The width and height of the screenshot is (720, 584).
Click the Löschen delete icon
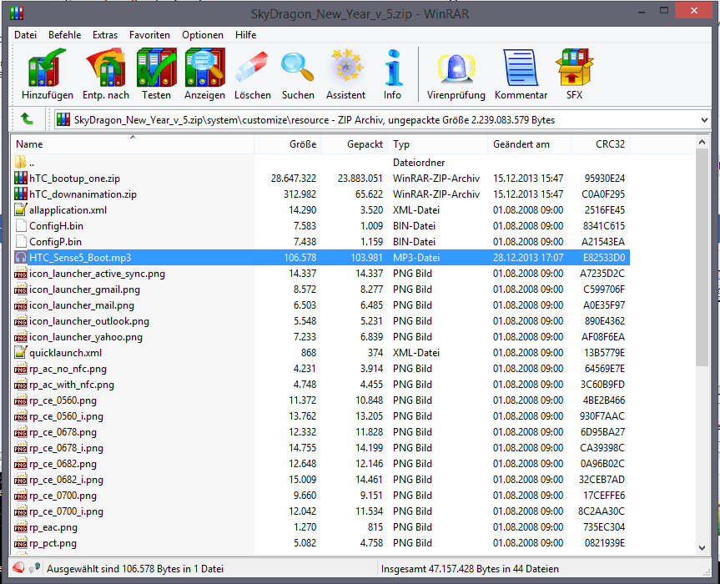[252, 74]
